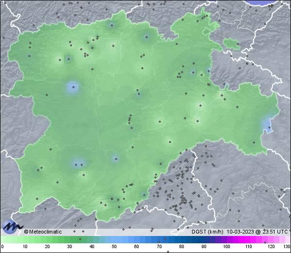Click station marker in small detached green enclave
291x253 pixels.
(x=238, y=44)
